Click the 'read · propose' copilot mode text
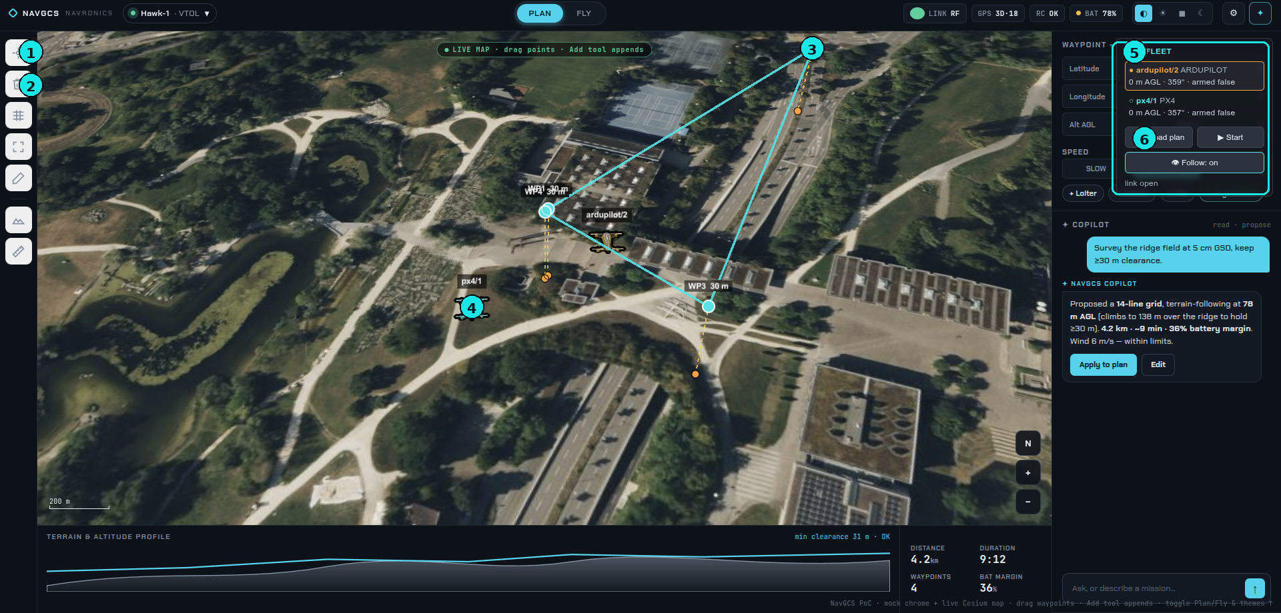This screenshot has height=613, width=1281. tap(1241, 225)
